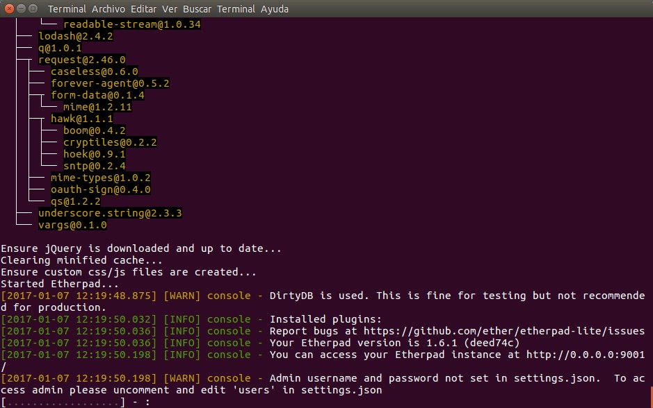The image size is (653, 408).
Task: Click the Etherpad version 1.6.1 text
Action: [x=394, y=343]
